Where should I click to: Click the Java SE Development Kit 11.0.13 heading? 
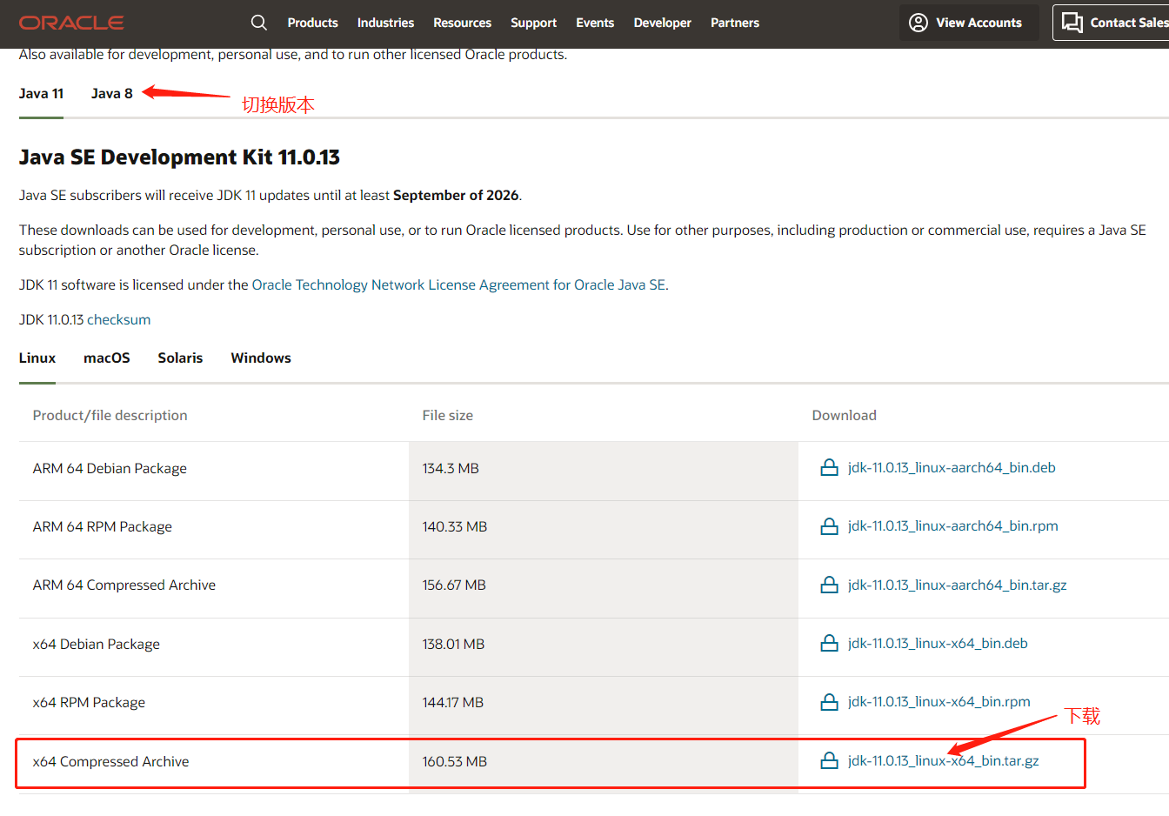179,157
